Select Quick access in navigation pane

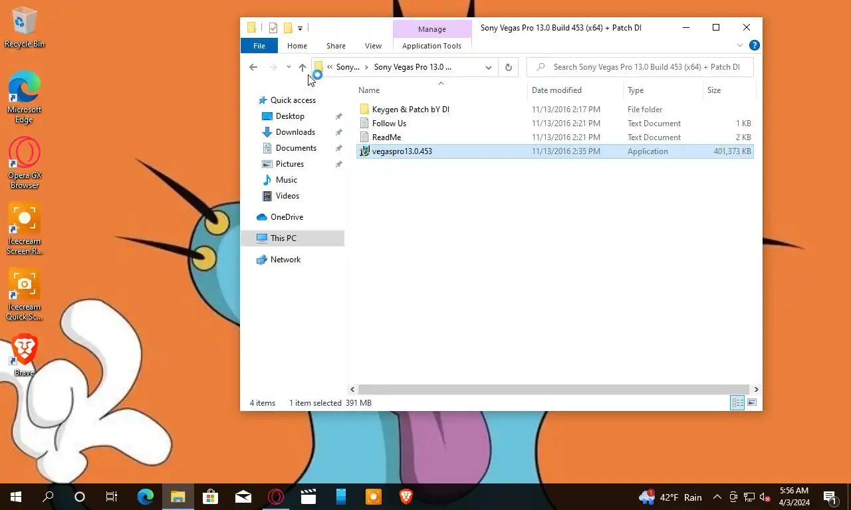[x=293, y=100]
